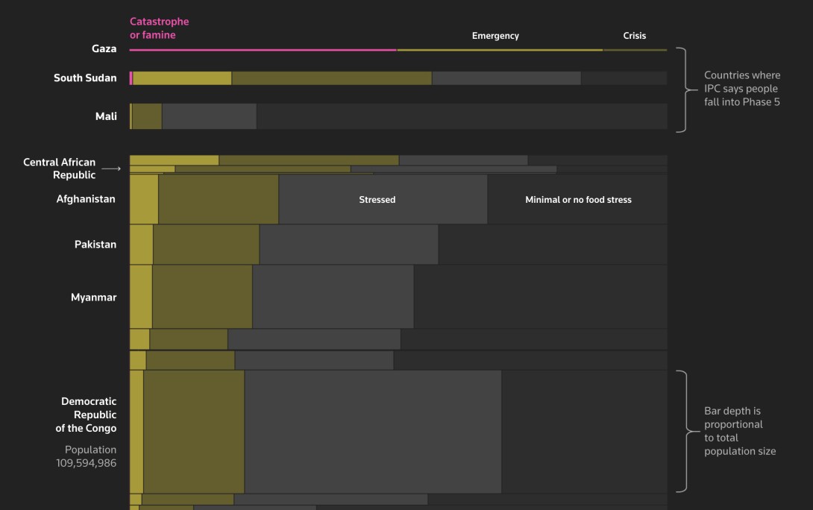Select the Myanmar country label

[93, 297]
